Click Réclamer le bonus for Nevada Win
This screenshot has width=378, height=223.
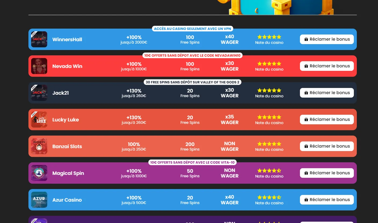point(327,66)
